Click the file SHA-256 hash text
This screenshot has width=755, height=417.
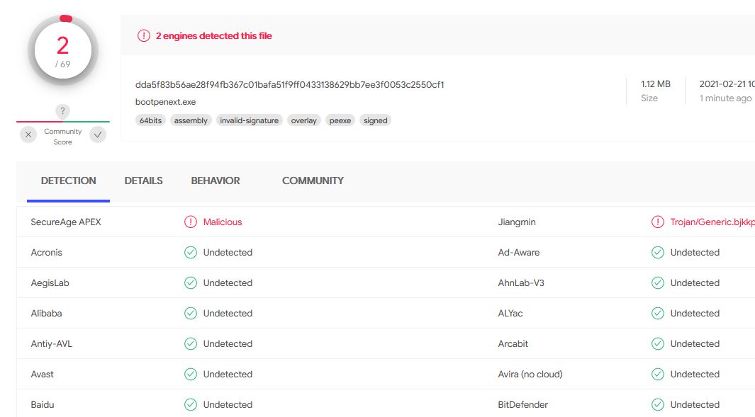tap(289, 85)
